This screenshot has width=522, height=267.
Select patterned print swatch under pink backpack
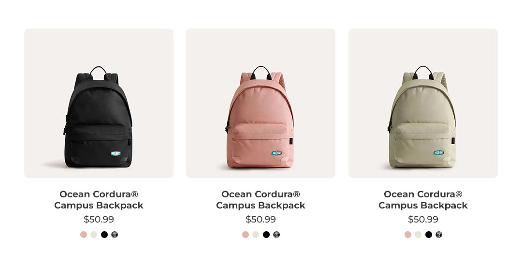(x=276, y=235)
